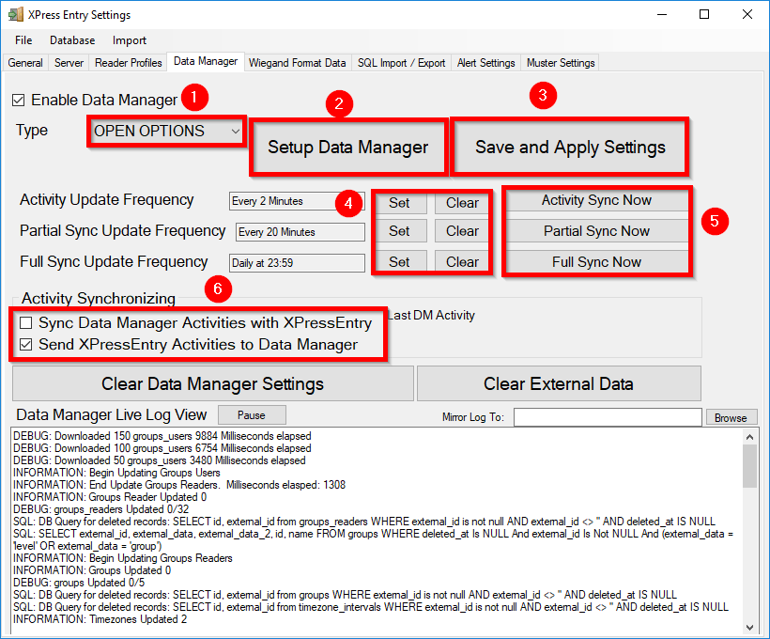The height and width of the screenshot is (639, 770).
Task: Click Clear Data Manager Settings button
Action: [212, 383]
